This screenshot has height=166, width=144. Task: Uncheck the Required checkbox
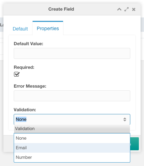coord(17,74)
